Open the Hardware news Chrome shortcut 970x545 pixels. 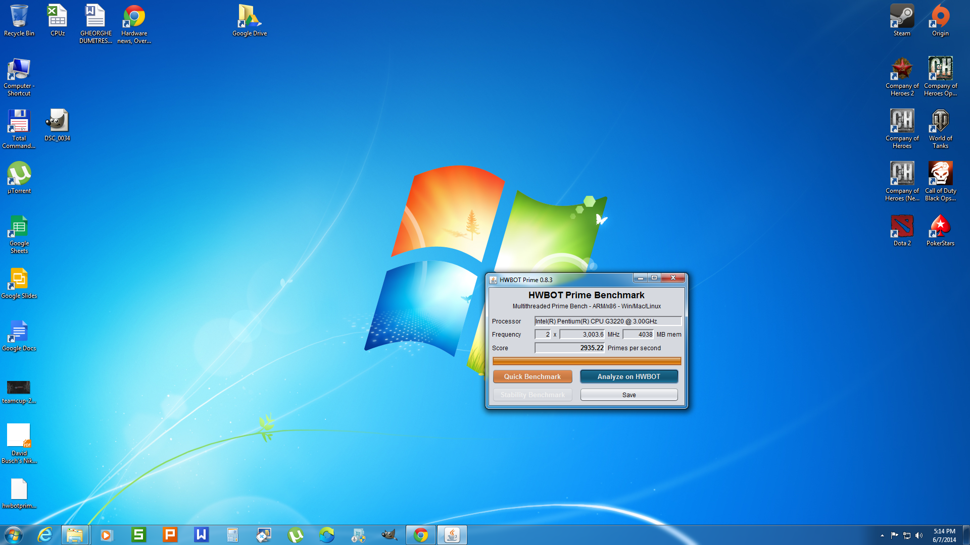coord(134,24)
